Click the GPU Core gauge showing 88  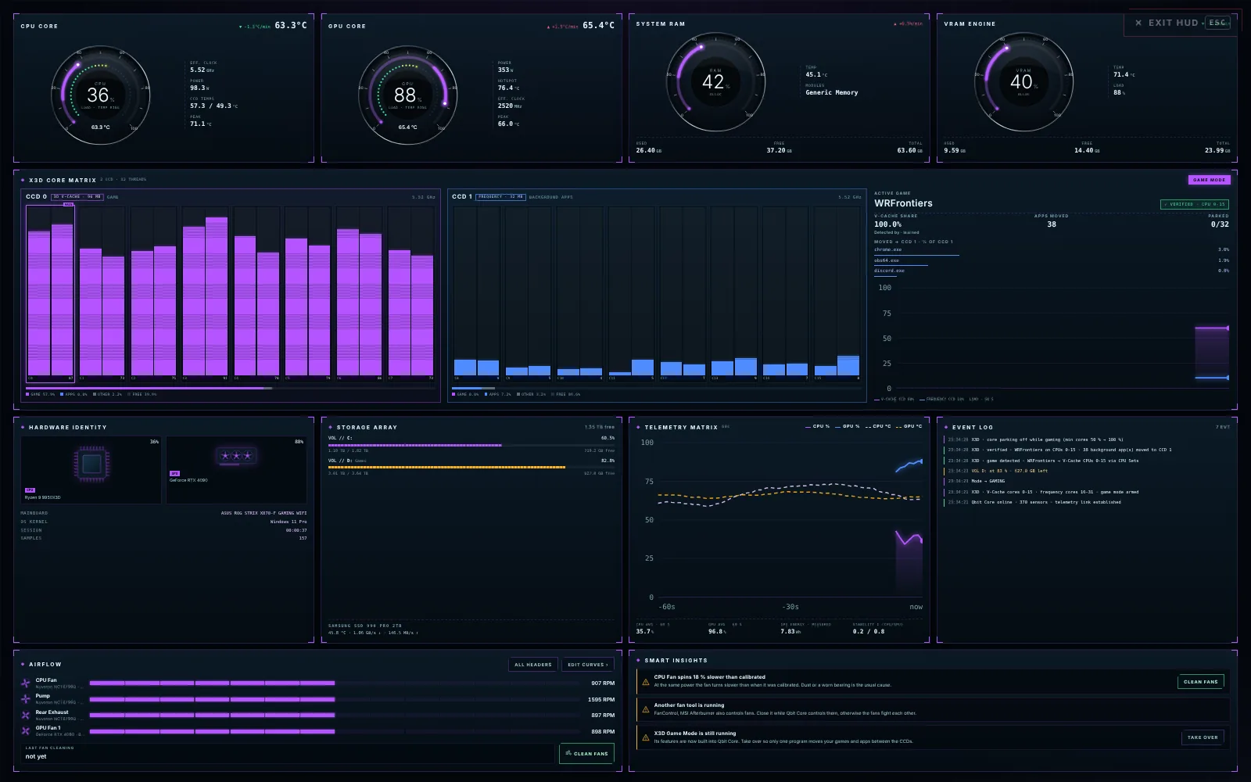(407, 95)
